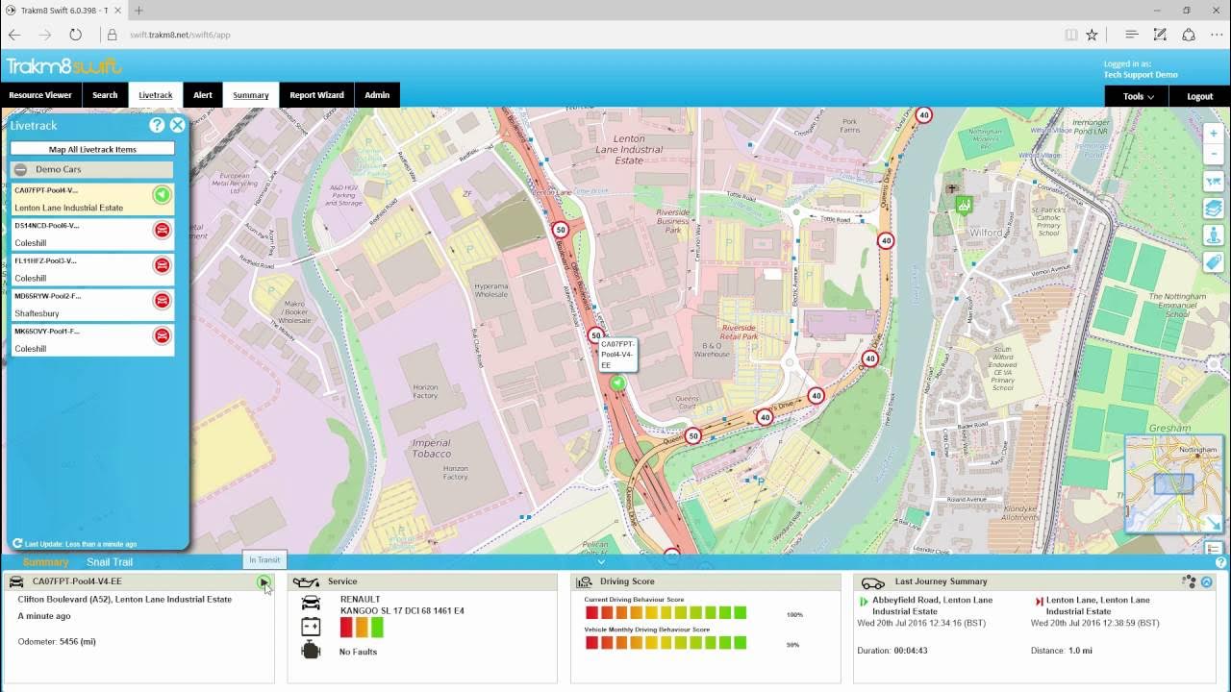Open Edge web note icon

(x=1160, y=35)
